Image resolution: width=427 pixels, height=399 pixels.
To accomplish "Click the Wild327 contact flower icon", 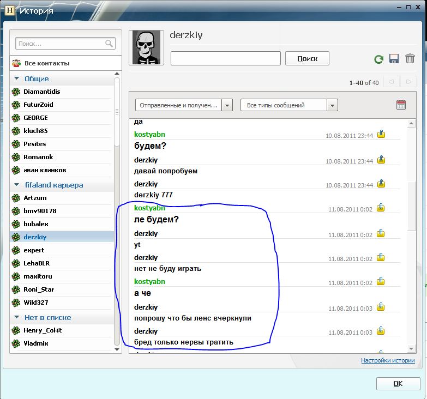I will [x=16, y=303].
